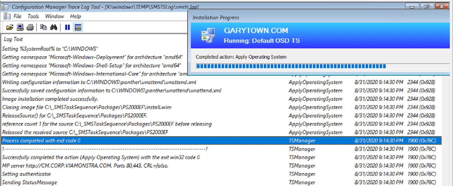Open the Tools menu
This screenshot has height=186, width=453.
(x=33, y=16)
